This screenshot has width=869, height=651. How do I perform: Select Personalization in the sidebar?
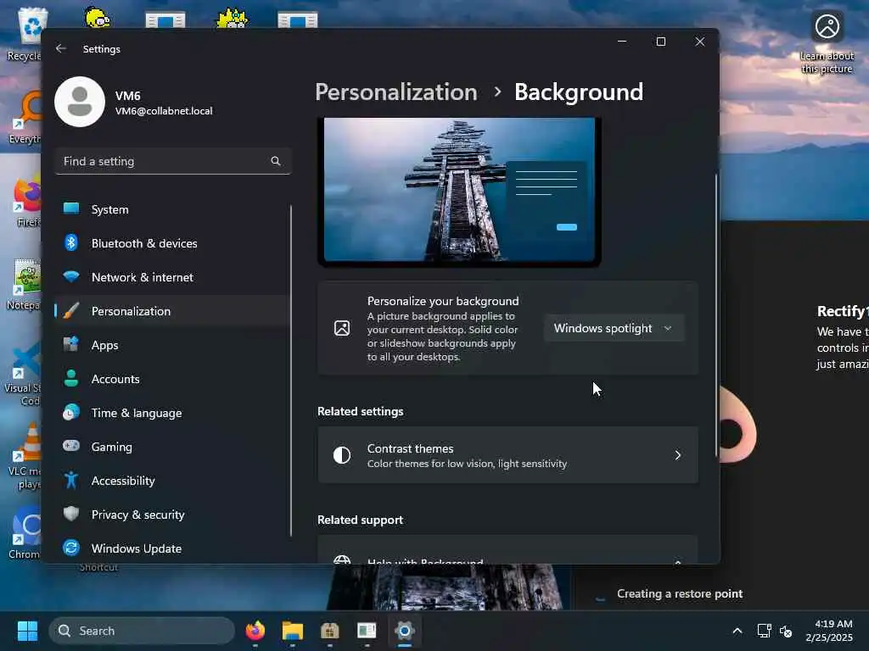(x=172, y=311)
